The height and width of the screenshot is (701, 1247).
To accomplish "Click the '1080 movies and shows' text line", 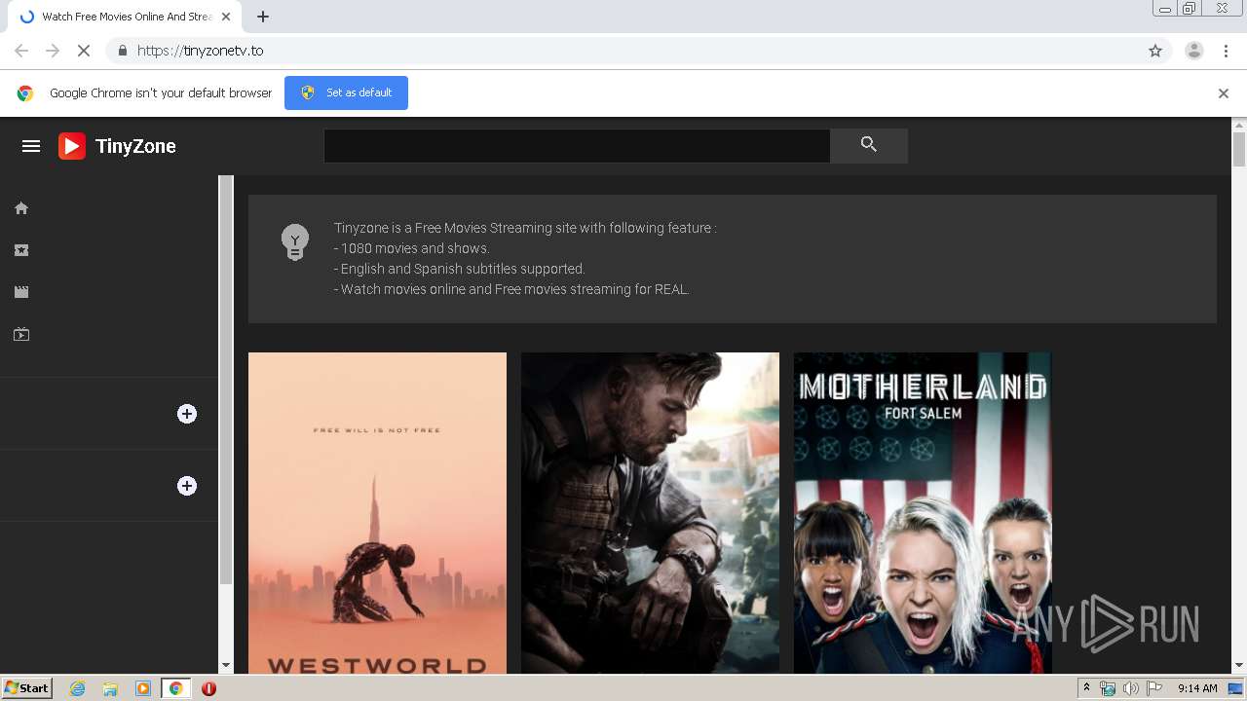I will [x=411, y=248].
